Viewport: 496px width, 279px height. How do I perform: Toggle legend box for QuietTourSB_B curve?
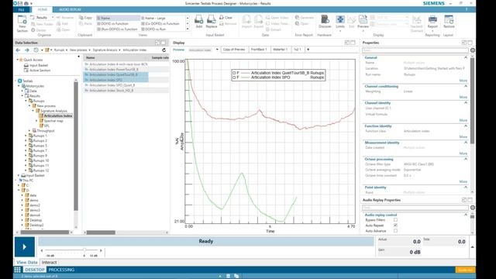coord(234,73)
